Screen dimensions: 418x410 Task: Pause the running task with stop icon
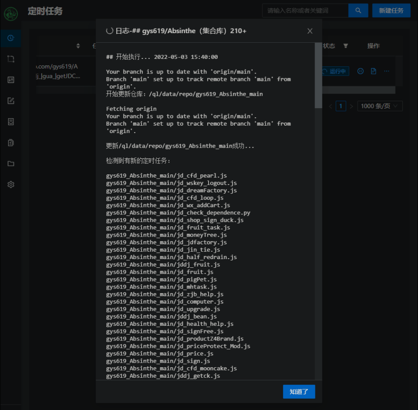[361, 71]
